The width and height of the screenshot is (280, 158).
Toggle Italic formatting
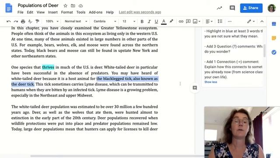(149, 22)
